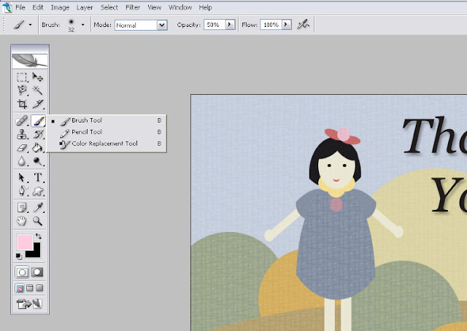Switch to Standard editing mode
The width and height of the screenshot is (467, 331).
coord(22,272)
